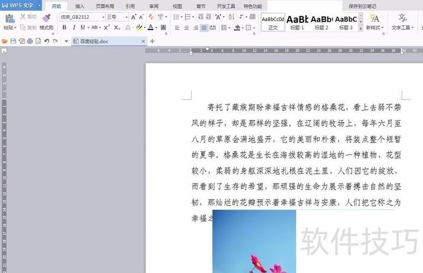Viewport: 423px width, 273px height.
Task: Click the distributed alignment icon
Action: [x=213, y=27]
